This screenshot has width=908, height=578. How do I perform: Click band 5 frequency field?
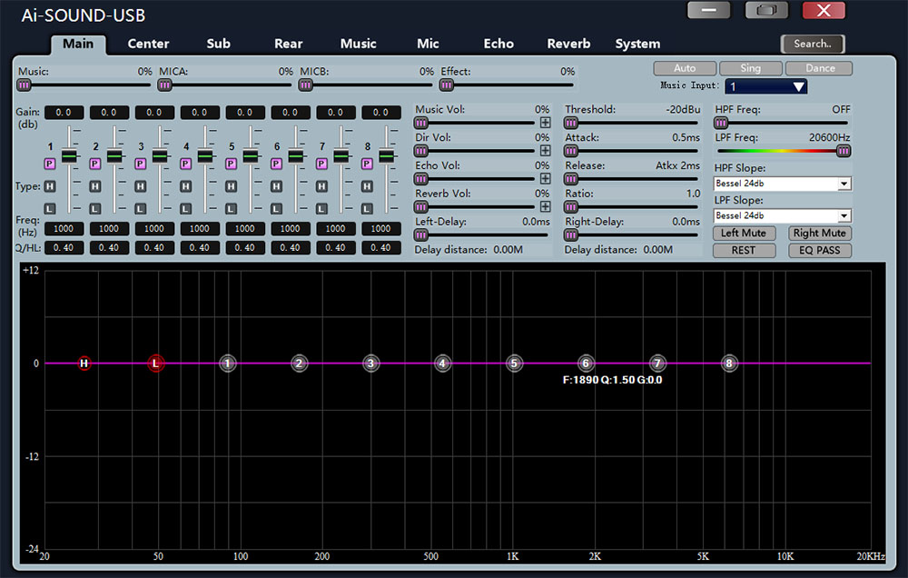pyautogui.click(x=245, y=228)
